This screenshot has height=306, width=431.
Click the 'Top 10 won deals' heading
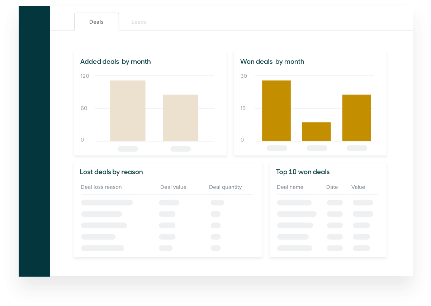303,172
